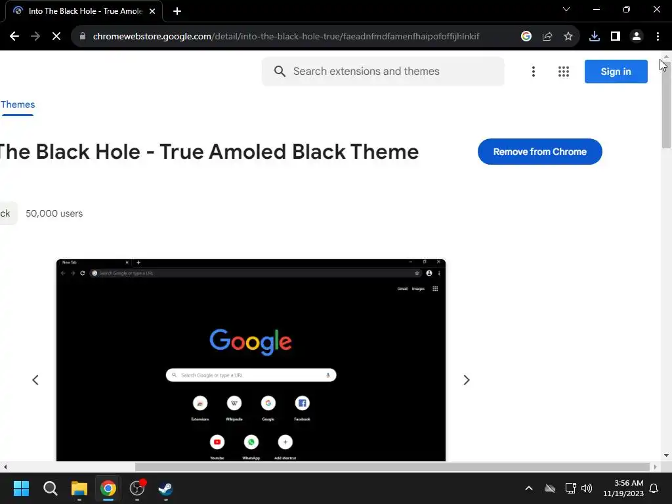This screenshot has width=672, height=504.
Task: Open a new tab with plus button
Action: [x=177, y=11]
